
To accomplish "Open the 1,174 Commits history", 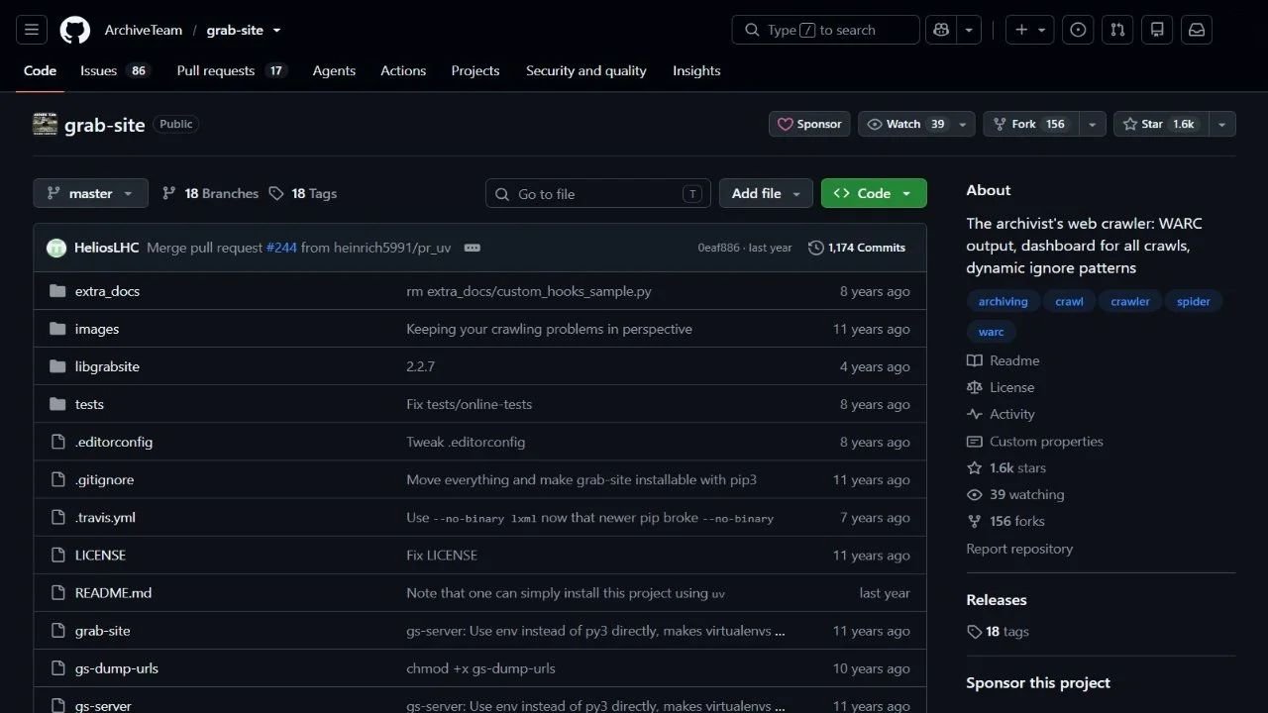I will (857, 248).
